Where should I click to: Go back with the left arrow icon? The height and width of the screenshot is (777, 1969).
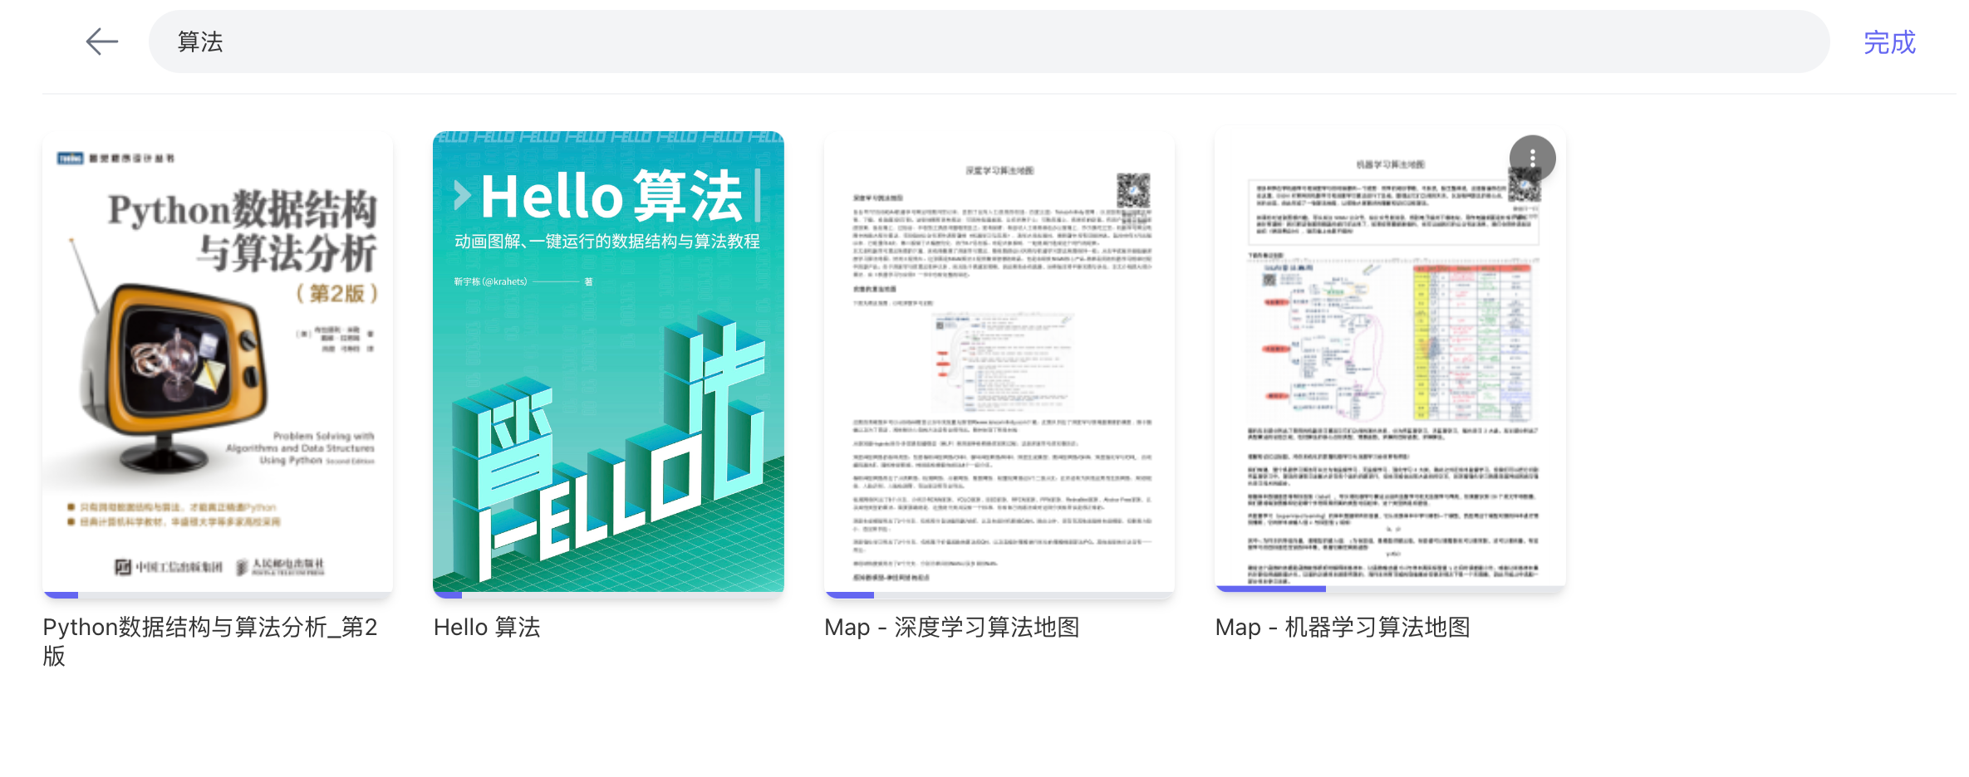coord(102,42)
